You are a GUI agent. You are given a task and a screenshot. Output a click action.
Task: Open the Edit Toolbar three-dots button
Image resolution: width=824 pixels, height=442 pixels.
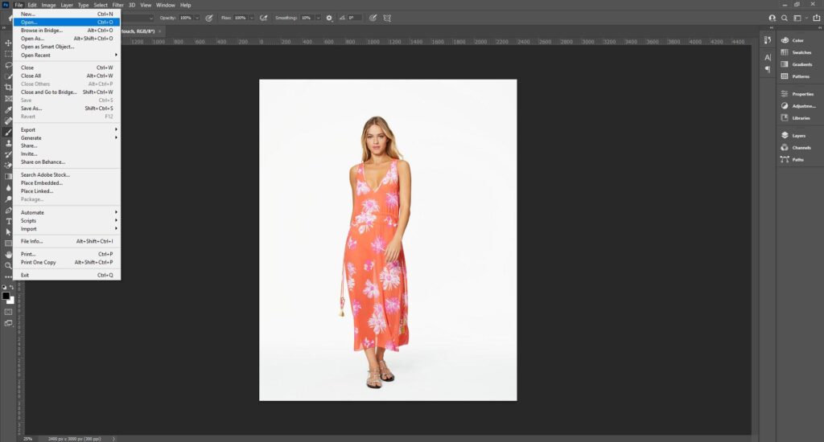[8, 276]
